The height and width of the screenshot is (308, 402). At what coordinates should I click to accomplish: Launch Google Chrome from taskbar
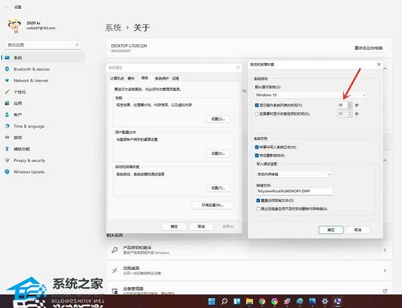pyautogui.click(x=262, y=301)
